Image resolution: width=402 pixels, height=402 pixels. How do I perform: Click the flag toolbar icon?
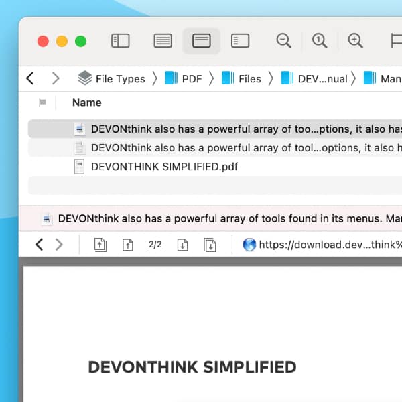point(397,40)
